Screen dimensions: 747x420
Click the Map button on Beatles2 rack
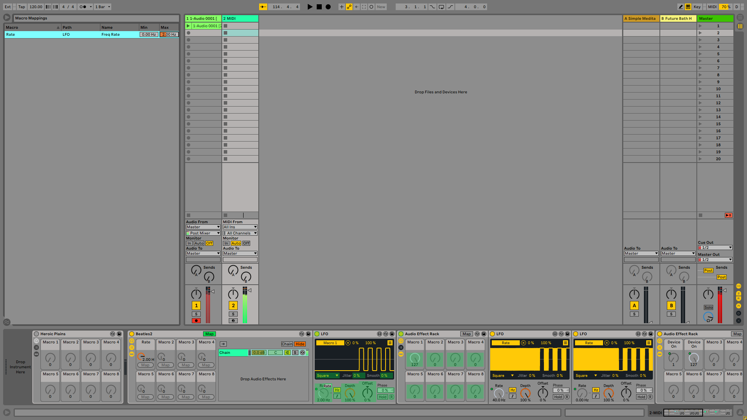pos(209,334)
